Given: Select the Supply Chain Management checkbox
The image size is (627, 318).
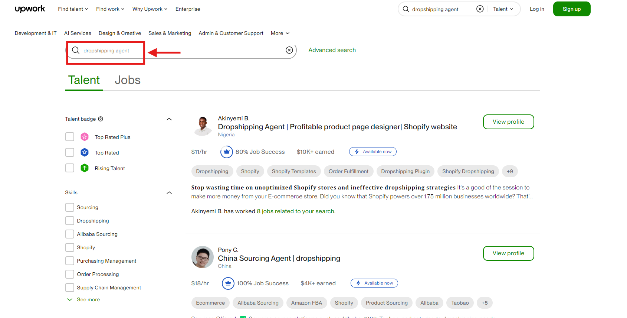Looking at the screenshot, I should (x=70, y=288).
